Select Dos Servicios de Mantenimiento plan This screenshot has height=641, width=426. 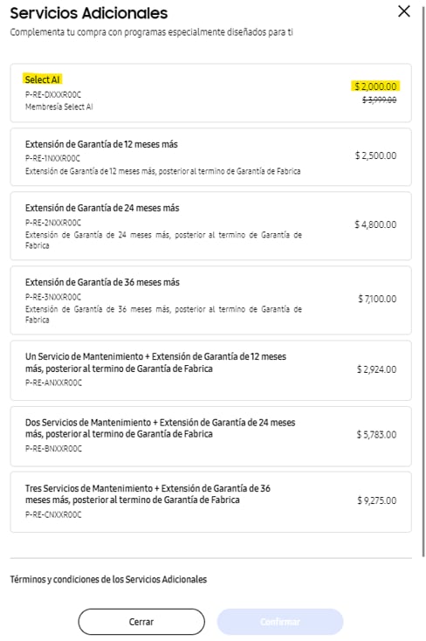coord(210,436)
